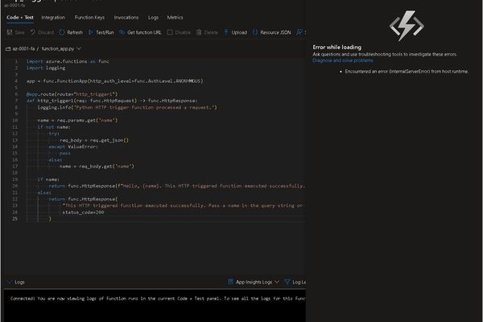Click the InternalServerError message text
This screenshot has width=483, height=322.
pyautogui.click(x=407, y=72)
